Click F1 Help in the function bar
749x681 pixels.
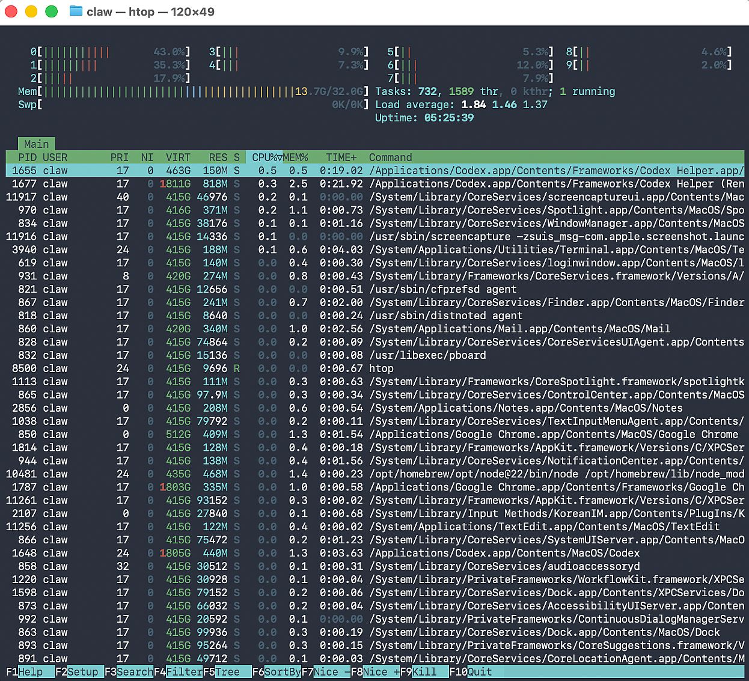(x=30, y=672)
